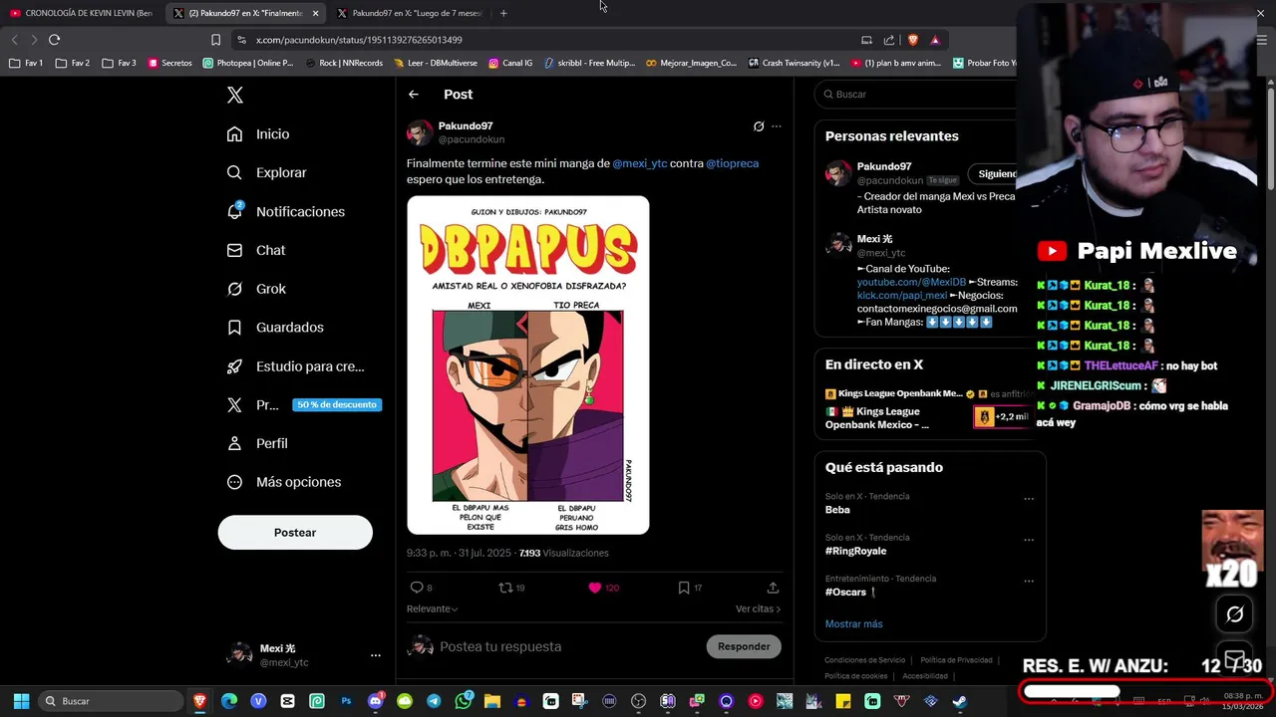This screenshot has height=717, width=1276.
Task: Open Chat in the X sidebar
Action: click(255, 250)
